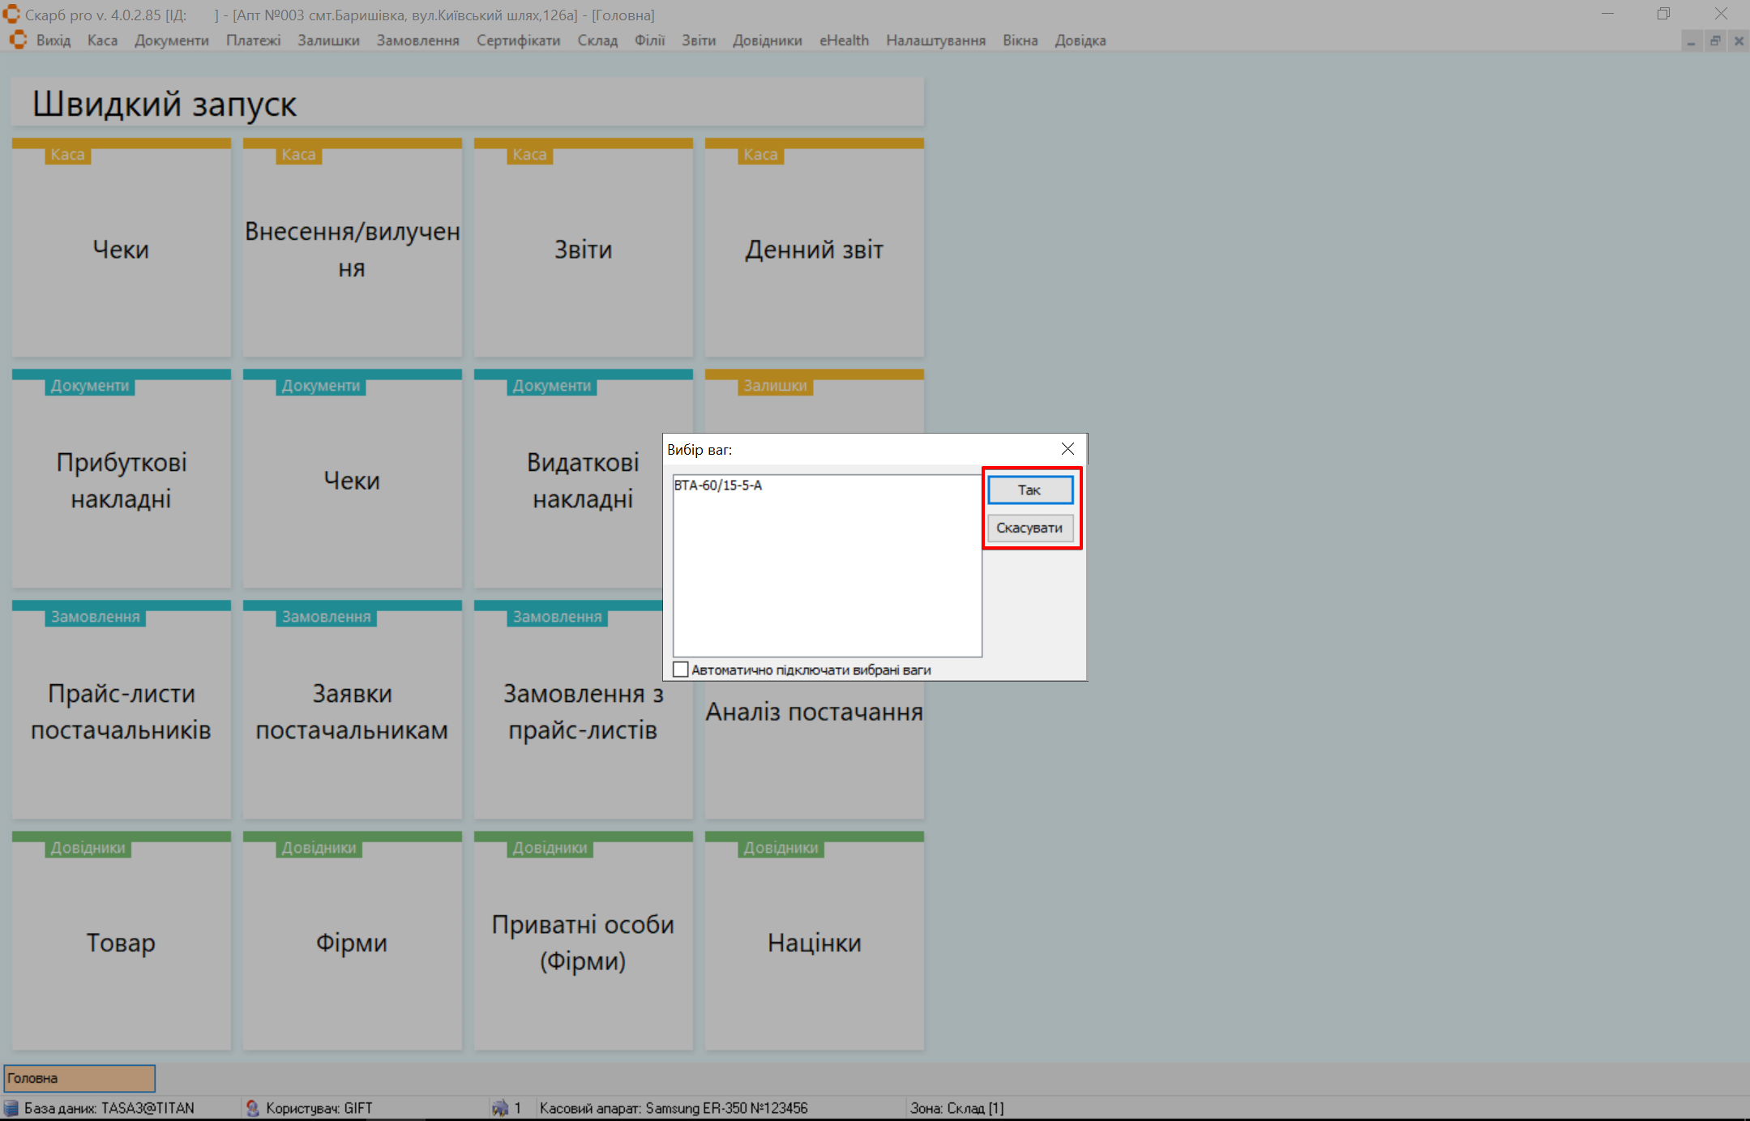The height and width of the screenshot is (1121, 1750).
Task: Open the Товар reference tile
Action: click(x=121, y=941)
